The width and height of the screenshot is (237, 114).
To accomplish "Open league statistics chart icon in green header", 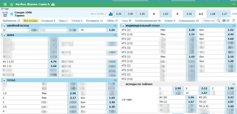I will (x=53, y=4).
